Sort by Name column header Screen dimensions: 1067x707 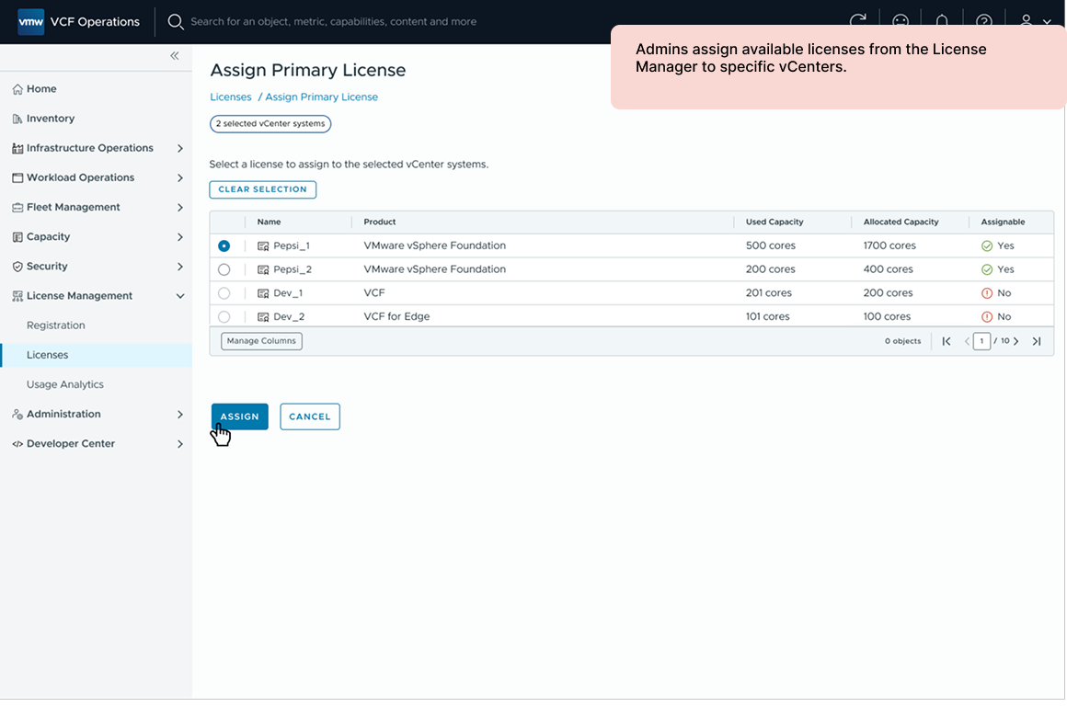(269, 222)
